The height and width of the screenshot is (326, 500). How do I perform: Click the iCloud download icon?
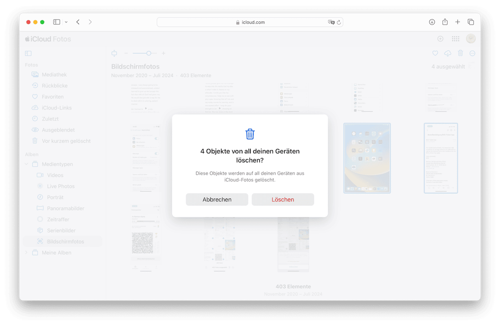click(x=448, y=53)
